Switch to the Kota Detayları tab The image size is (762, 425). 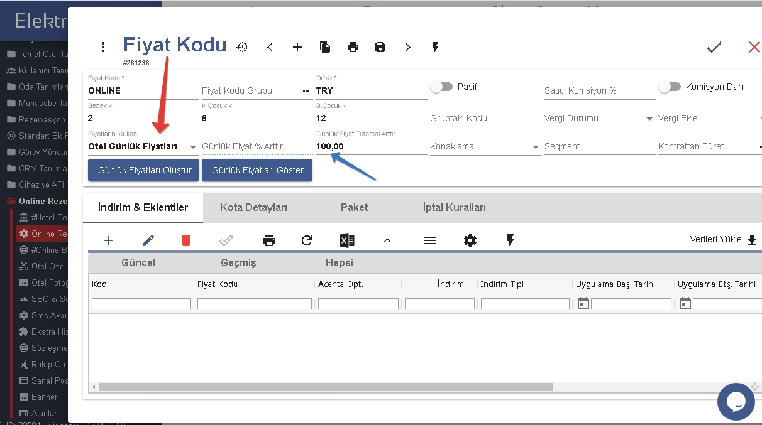pyautogui.click(x=253, y=207)
